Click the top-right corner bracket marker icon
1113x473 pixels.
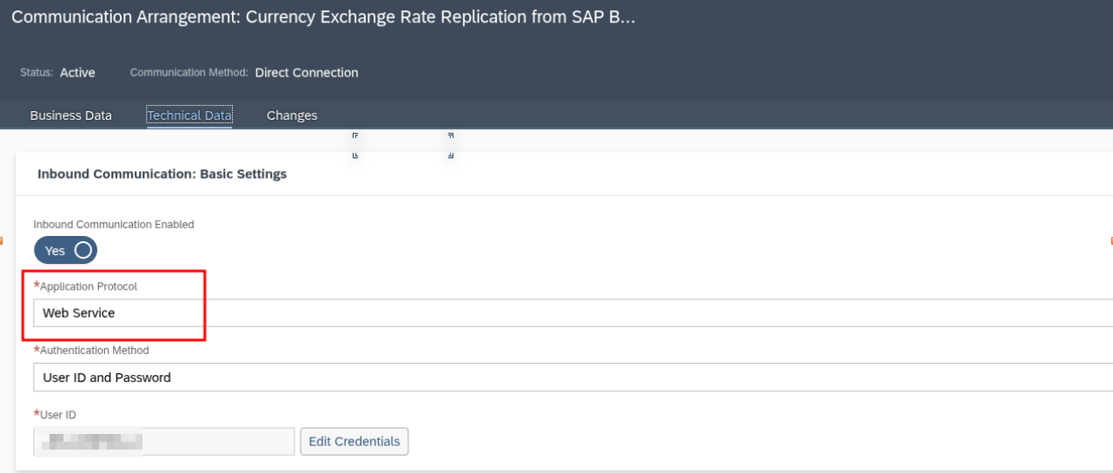pos(450,136)
